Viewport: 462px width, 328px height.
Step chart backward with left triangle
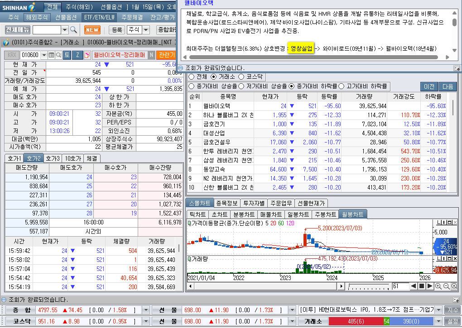pyautogui.click(x=414, y=286)
